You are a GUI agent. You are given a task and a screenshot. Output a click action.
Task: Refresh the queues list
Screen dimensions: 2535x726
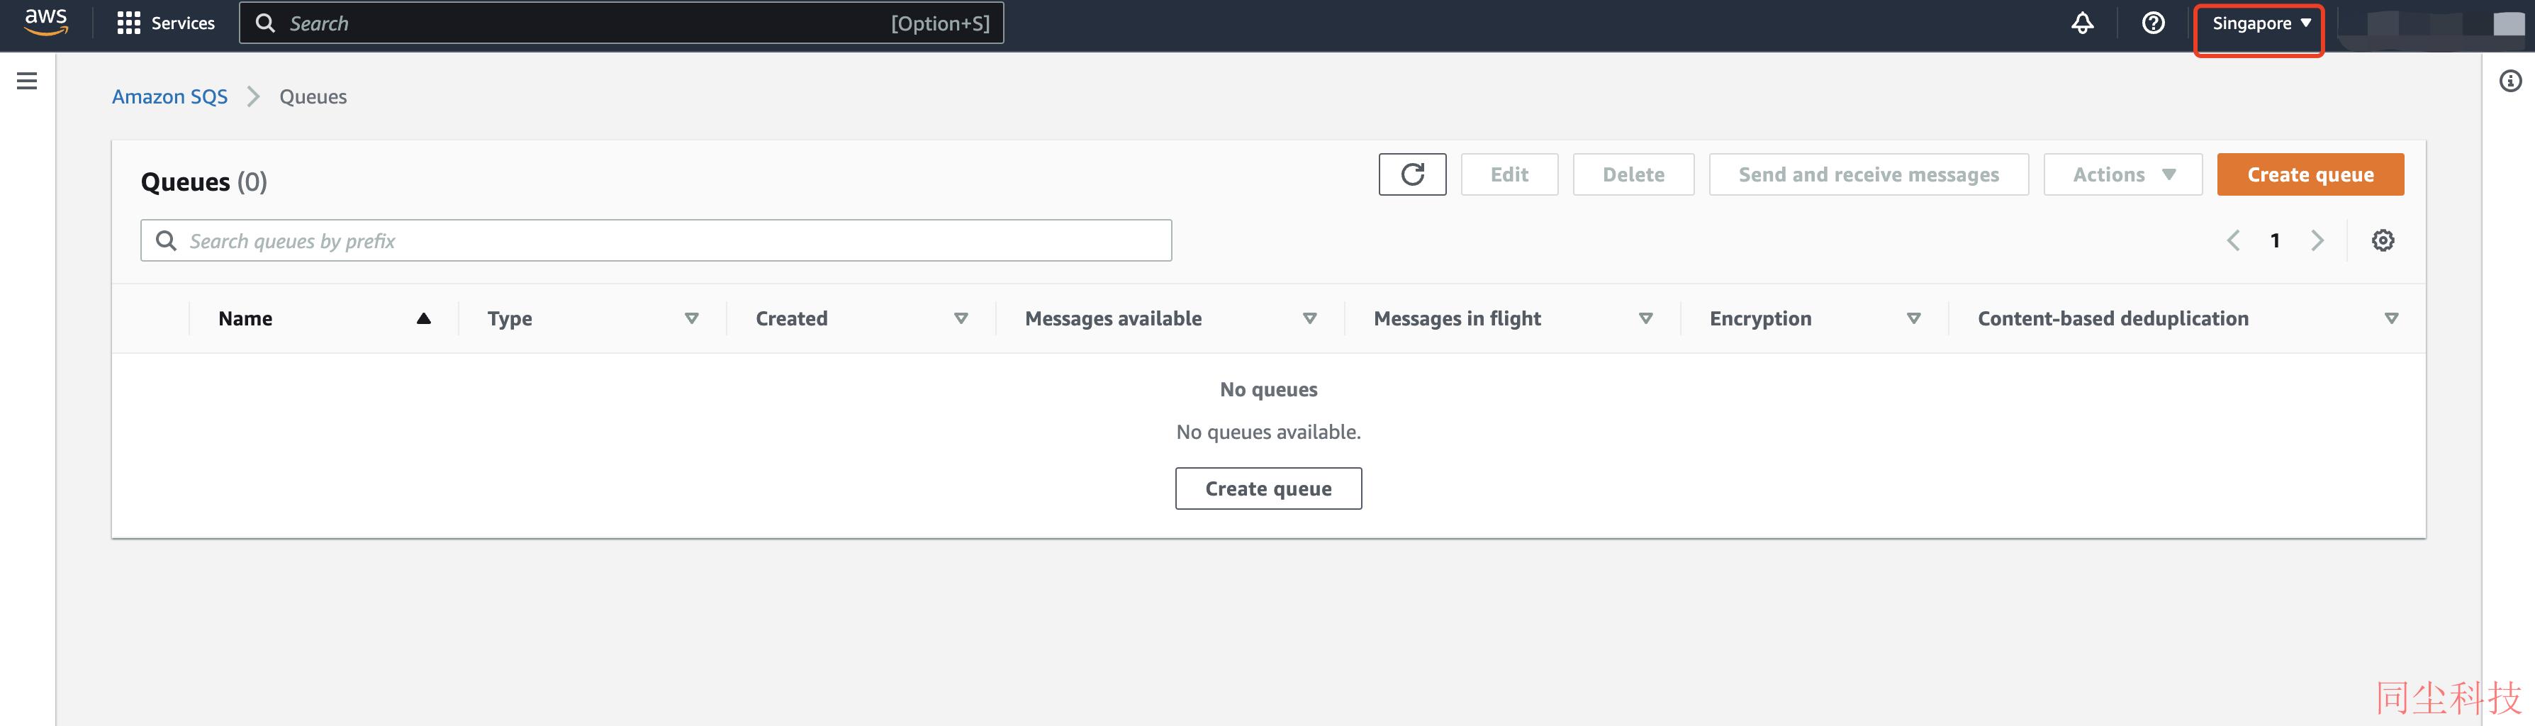[1412, 174]
